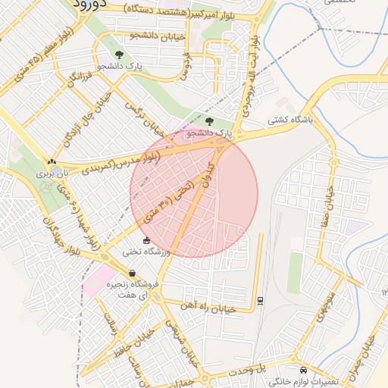Image resolution: width=388 pixels, height=388 pixels.
Task: Click the center of the red radius circle
Action: pos(194,194)
